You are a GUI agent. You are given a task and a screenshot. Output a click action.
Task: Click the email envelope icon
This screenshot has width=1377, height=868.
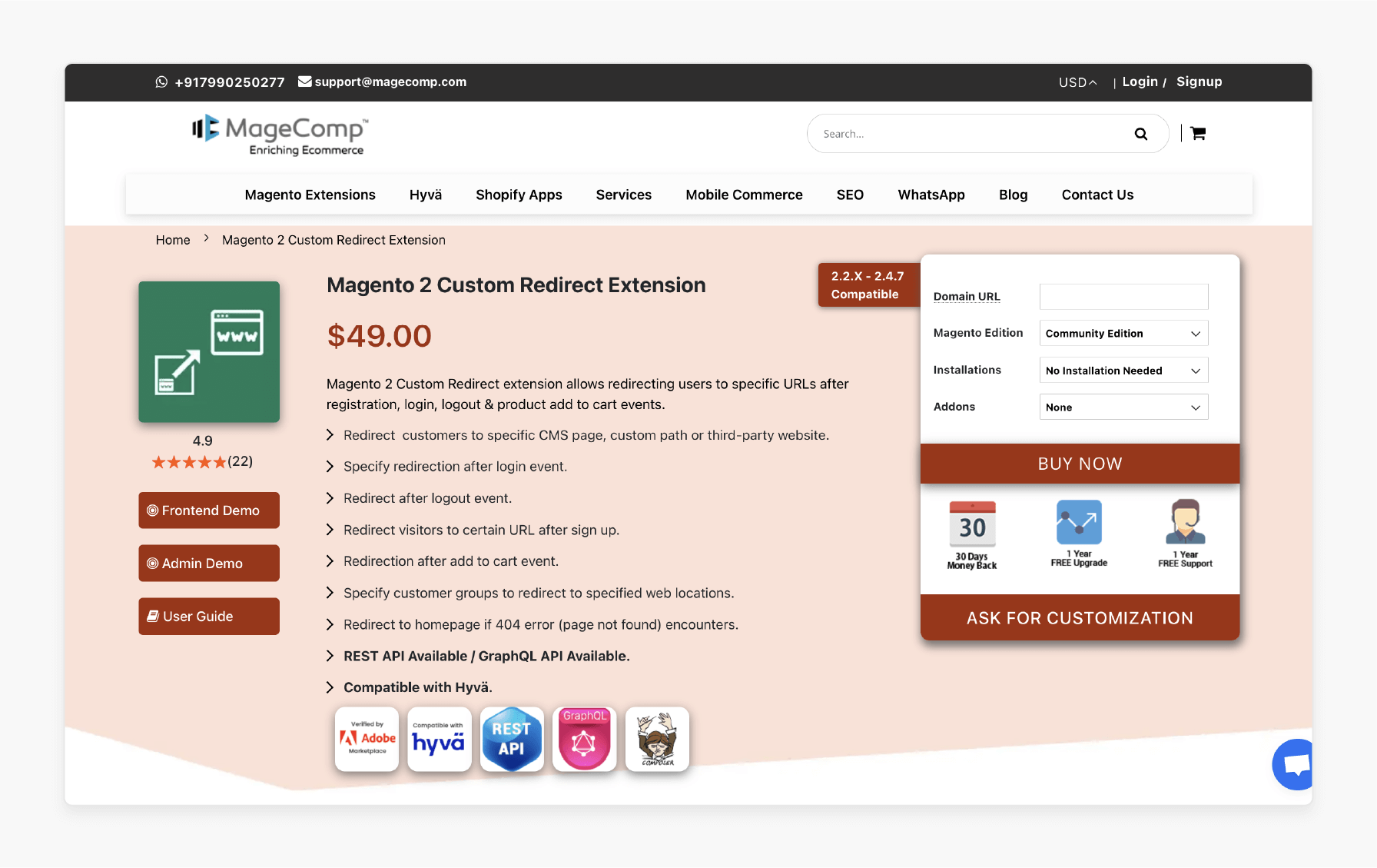point(304,81)
